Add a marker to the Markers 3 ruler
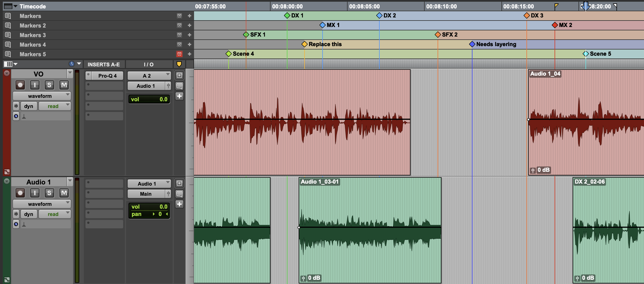The width and height of the screenshot is (644, 284). coord(190,35)
